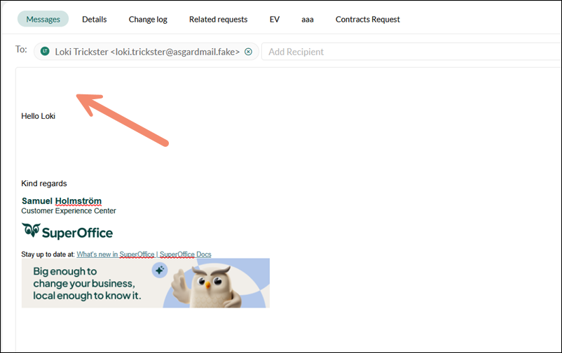This screenshot has width=562, height=353.
Task: Click the "Kind regards" line in message
Action: pyautogui.click(x=44, y=184)
